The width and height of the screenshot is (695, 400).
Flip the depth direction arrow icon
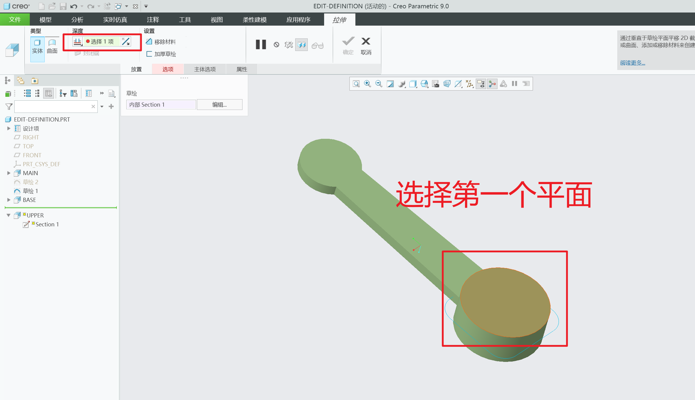point(126,42)
